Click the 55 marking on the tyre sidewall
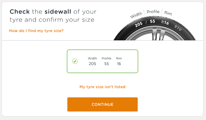This screenshot has width=206, height=120. (x=152, y=21)
